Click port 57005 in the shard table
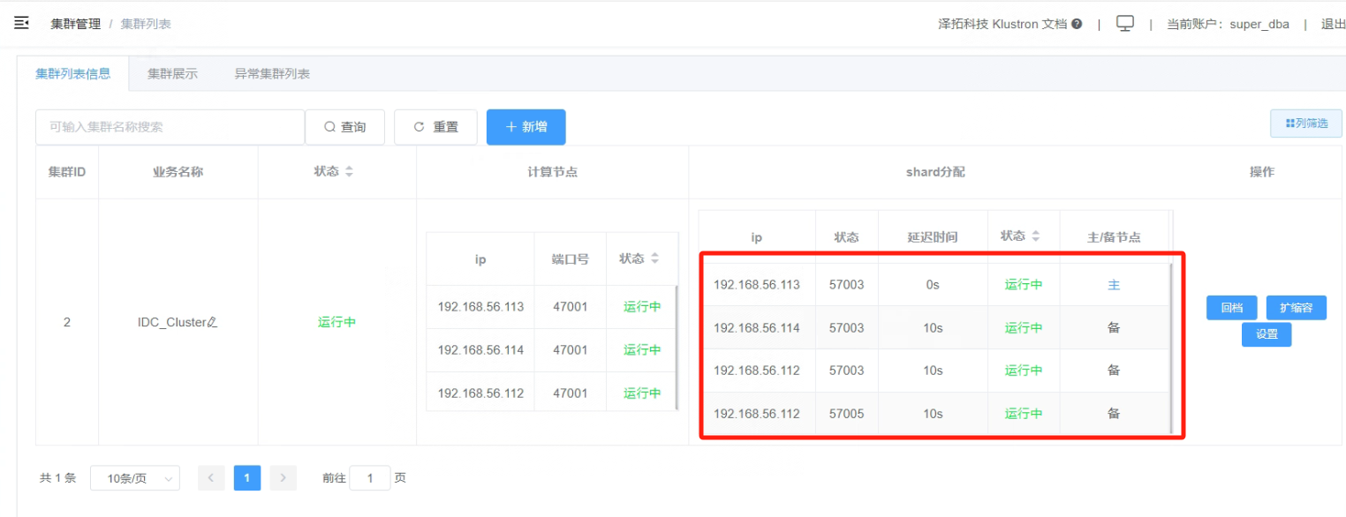The height and width of the screenshot is (517, 1346). pyautogui.click(x=847, y=414)
